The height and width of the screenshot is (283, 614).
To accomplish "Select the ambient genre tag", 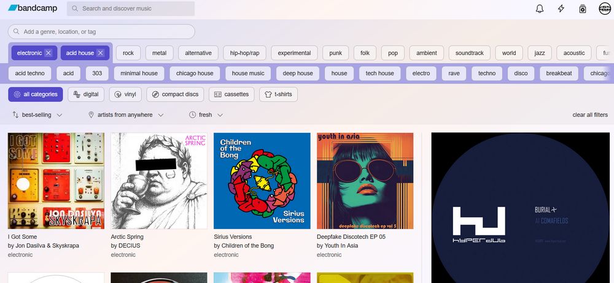I will [427, 53].
